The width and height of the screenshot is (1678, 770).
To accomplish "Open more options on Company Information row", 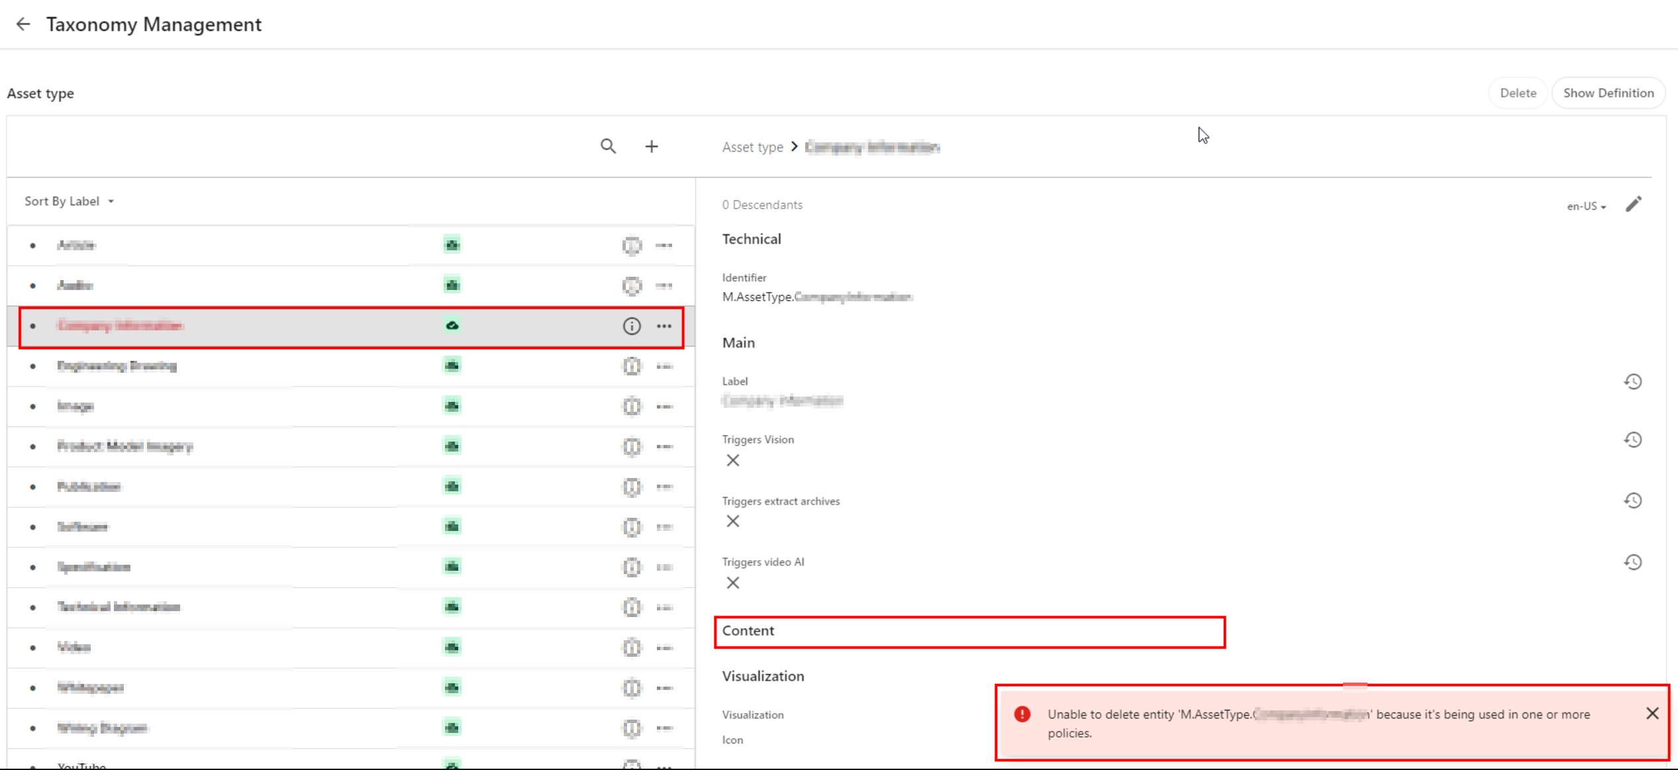I will (x=664, y=326).
